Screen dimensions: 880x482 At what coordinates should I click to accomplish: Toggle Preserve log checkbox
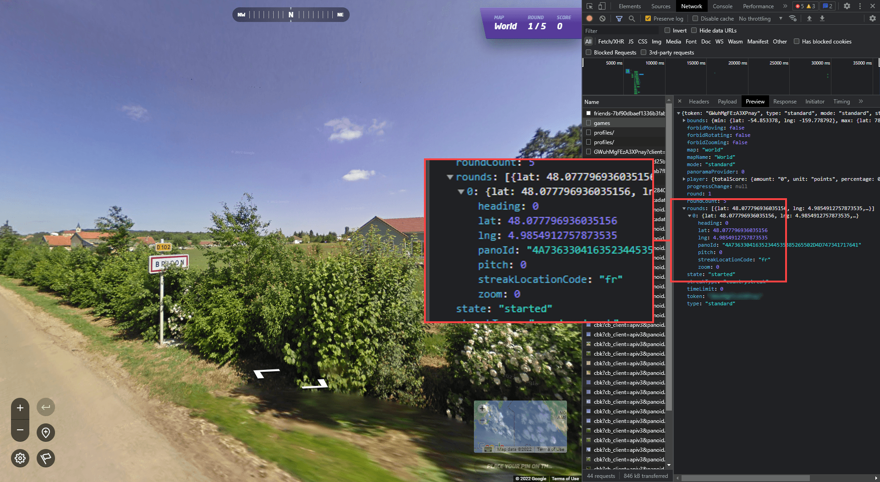[648, 19]
